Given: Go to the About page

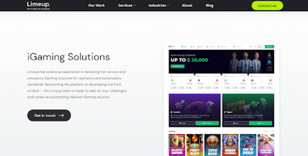Looking at the screenshot, I should pos(187,6).
